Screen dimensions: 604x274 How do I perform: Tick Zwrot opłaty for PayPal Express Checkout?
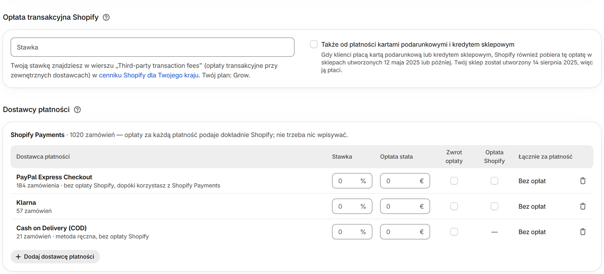[454, 181]
